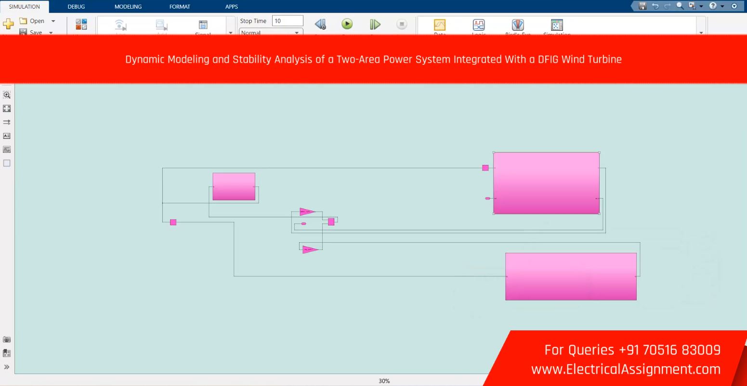The image size is (747, 386).
Task: Expand the Save button dropdown arrow
Action: 51,33
